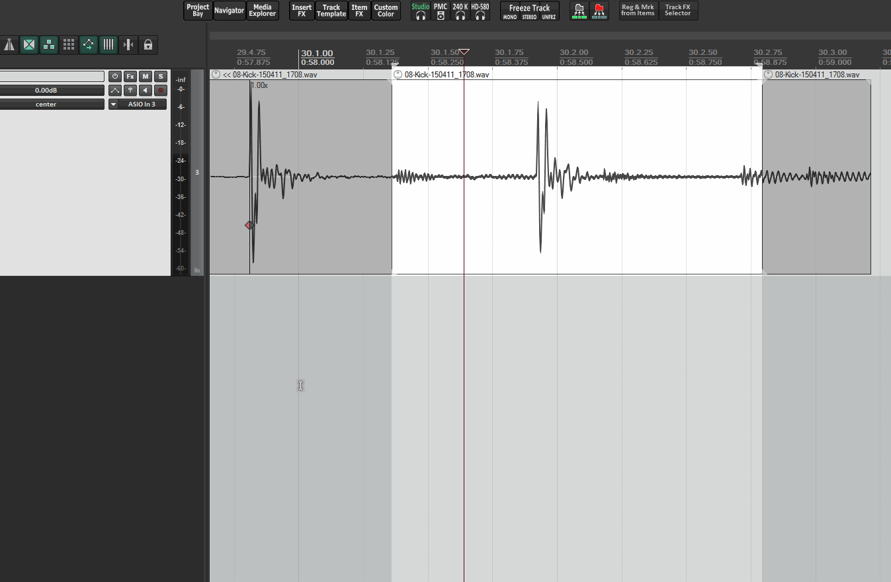891x582 pixels.
Task: Toggle grid lines button in toolbar
Action: (108, 45)
